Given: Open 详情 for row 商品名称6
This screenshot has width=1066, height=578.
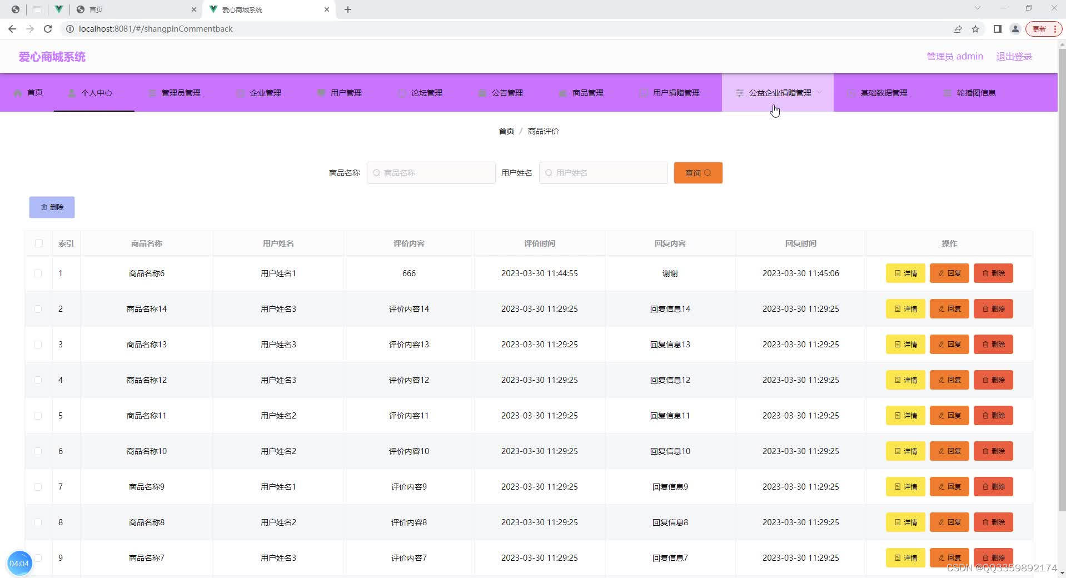Looking at the screenshot, I should pyautogui.click(x=905, y=273).
